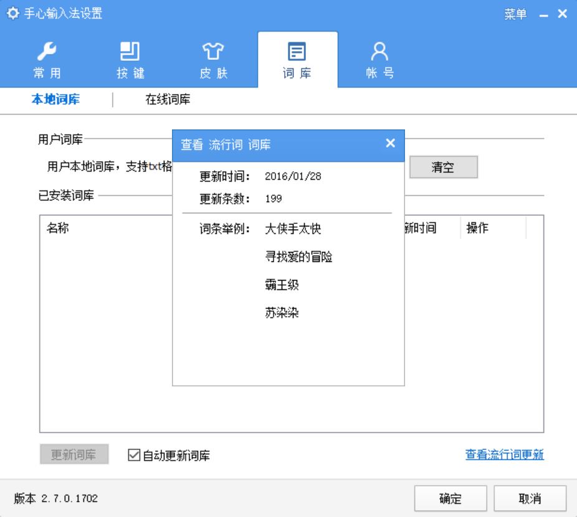Close the 查看 流行词 词库 popup dialog
The height and width of the screenshot is (517, 577).
pyautogui.click(x=391, y=143)
